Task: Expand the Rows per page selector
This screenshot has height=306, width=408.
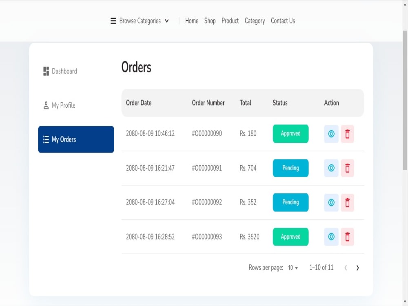Action: click(293, 268)
